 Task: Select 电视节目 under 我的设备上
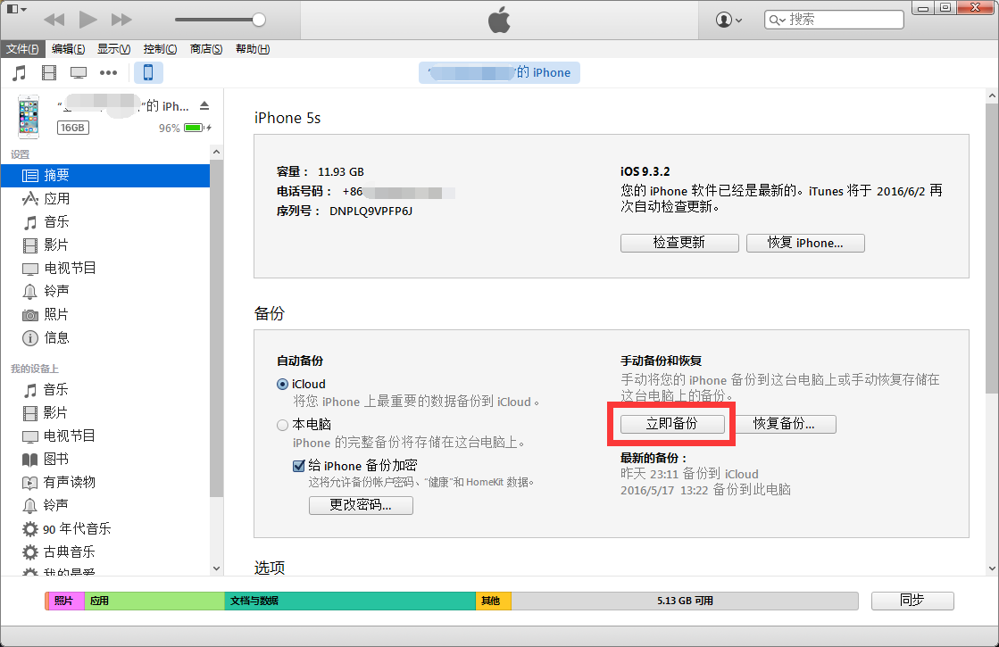pos(105,436)
